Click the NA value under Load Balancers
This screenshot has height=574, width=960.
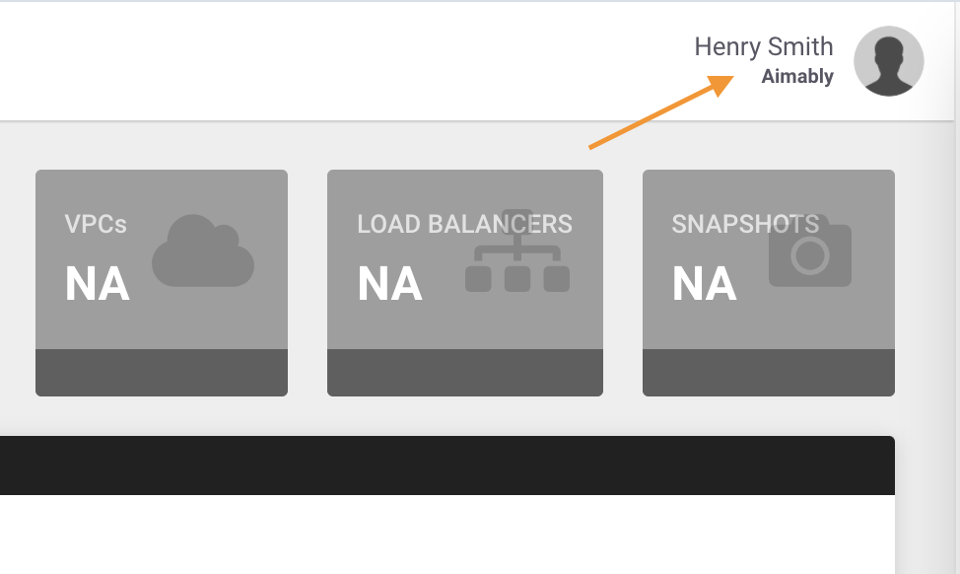click(x=390, y=284)
